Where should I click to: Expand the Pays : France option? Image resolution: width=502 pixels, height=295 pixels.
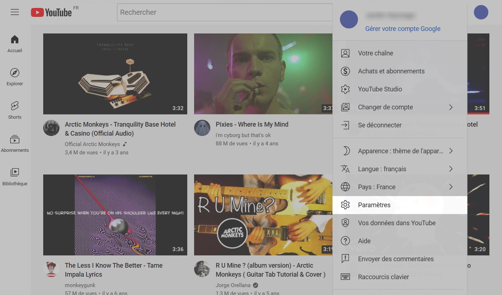(x=451, y=187)
